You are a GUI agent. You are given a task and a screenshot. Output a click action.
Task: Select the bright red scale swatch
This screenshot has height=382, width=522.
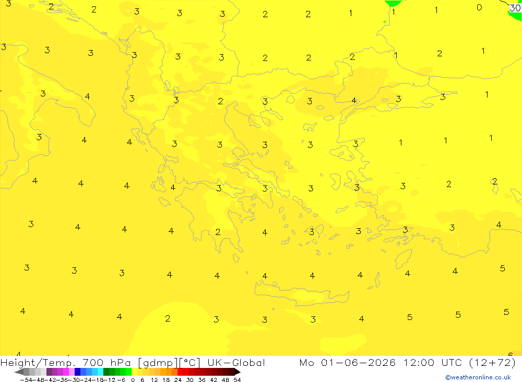pyautogui.click(x=180, y=372)
